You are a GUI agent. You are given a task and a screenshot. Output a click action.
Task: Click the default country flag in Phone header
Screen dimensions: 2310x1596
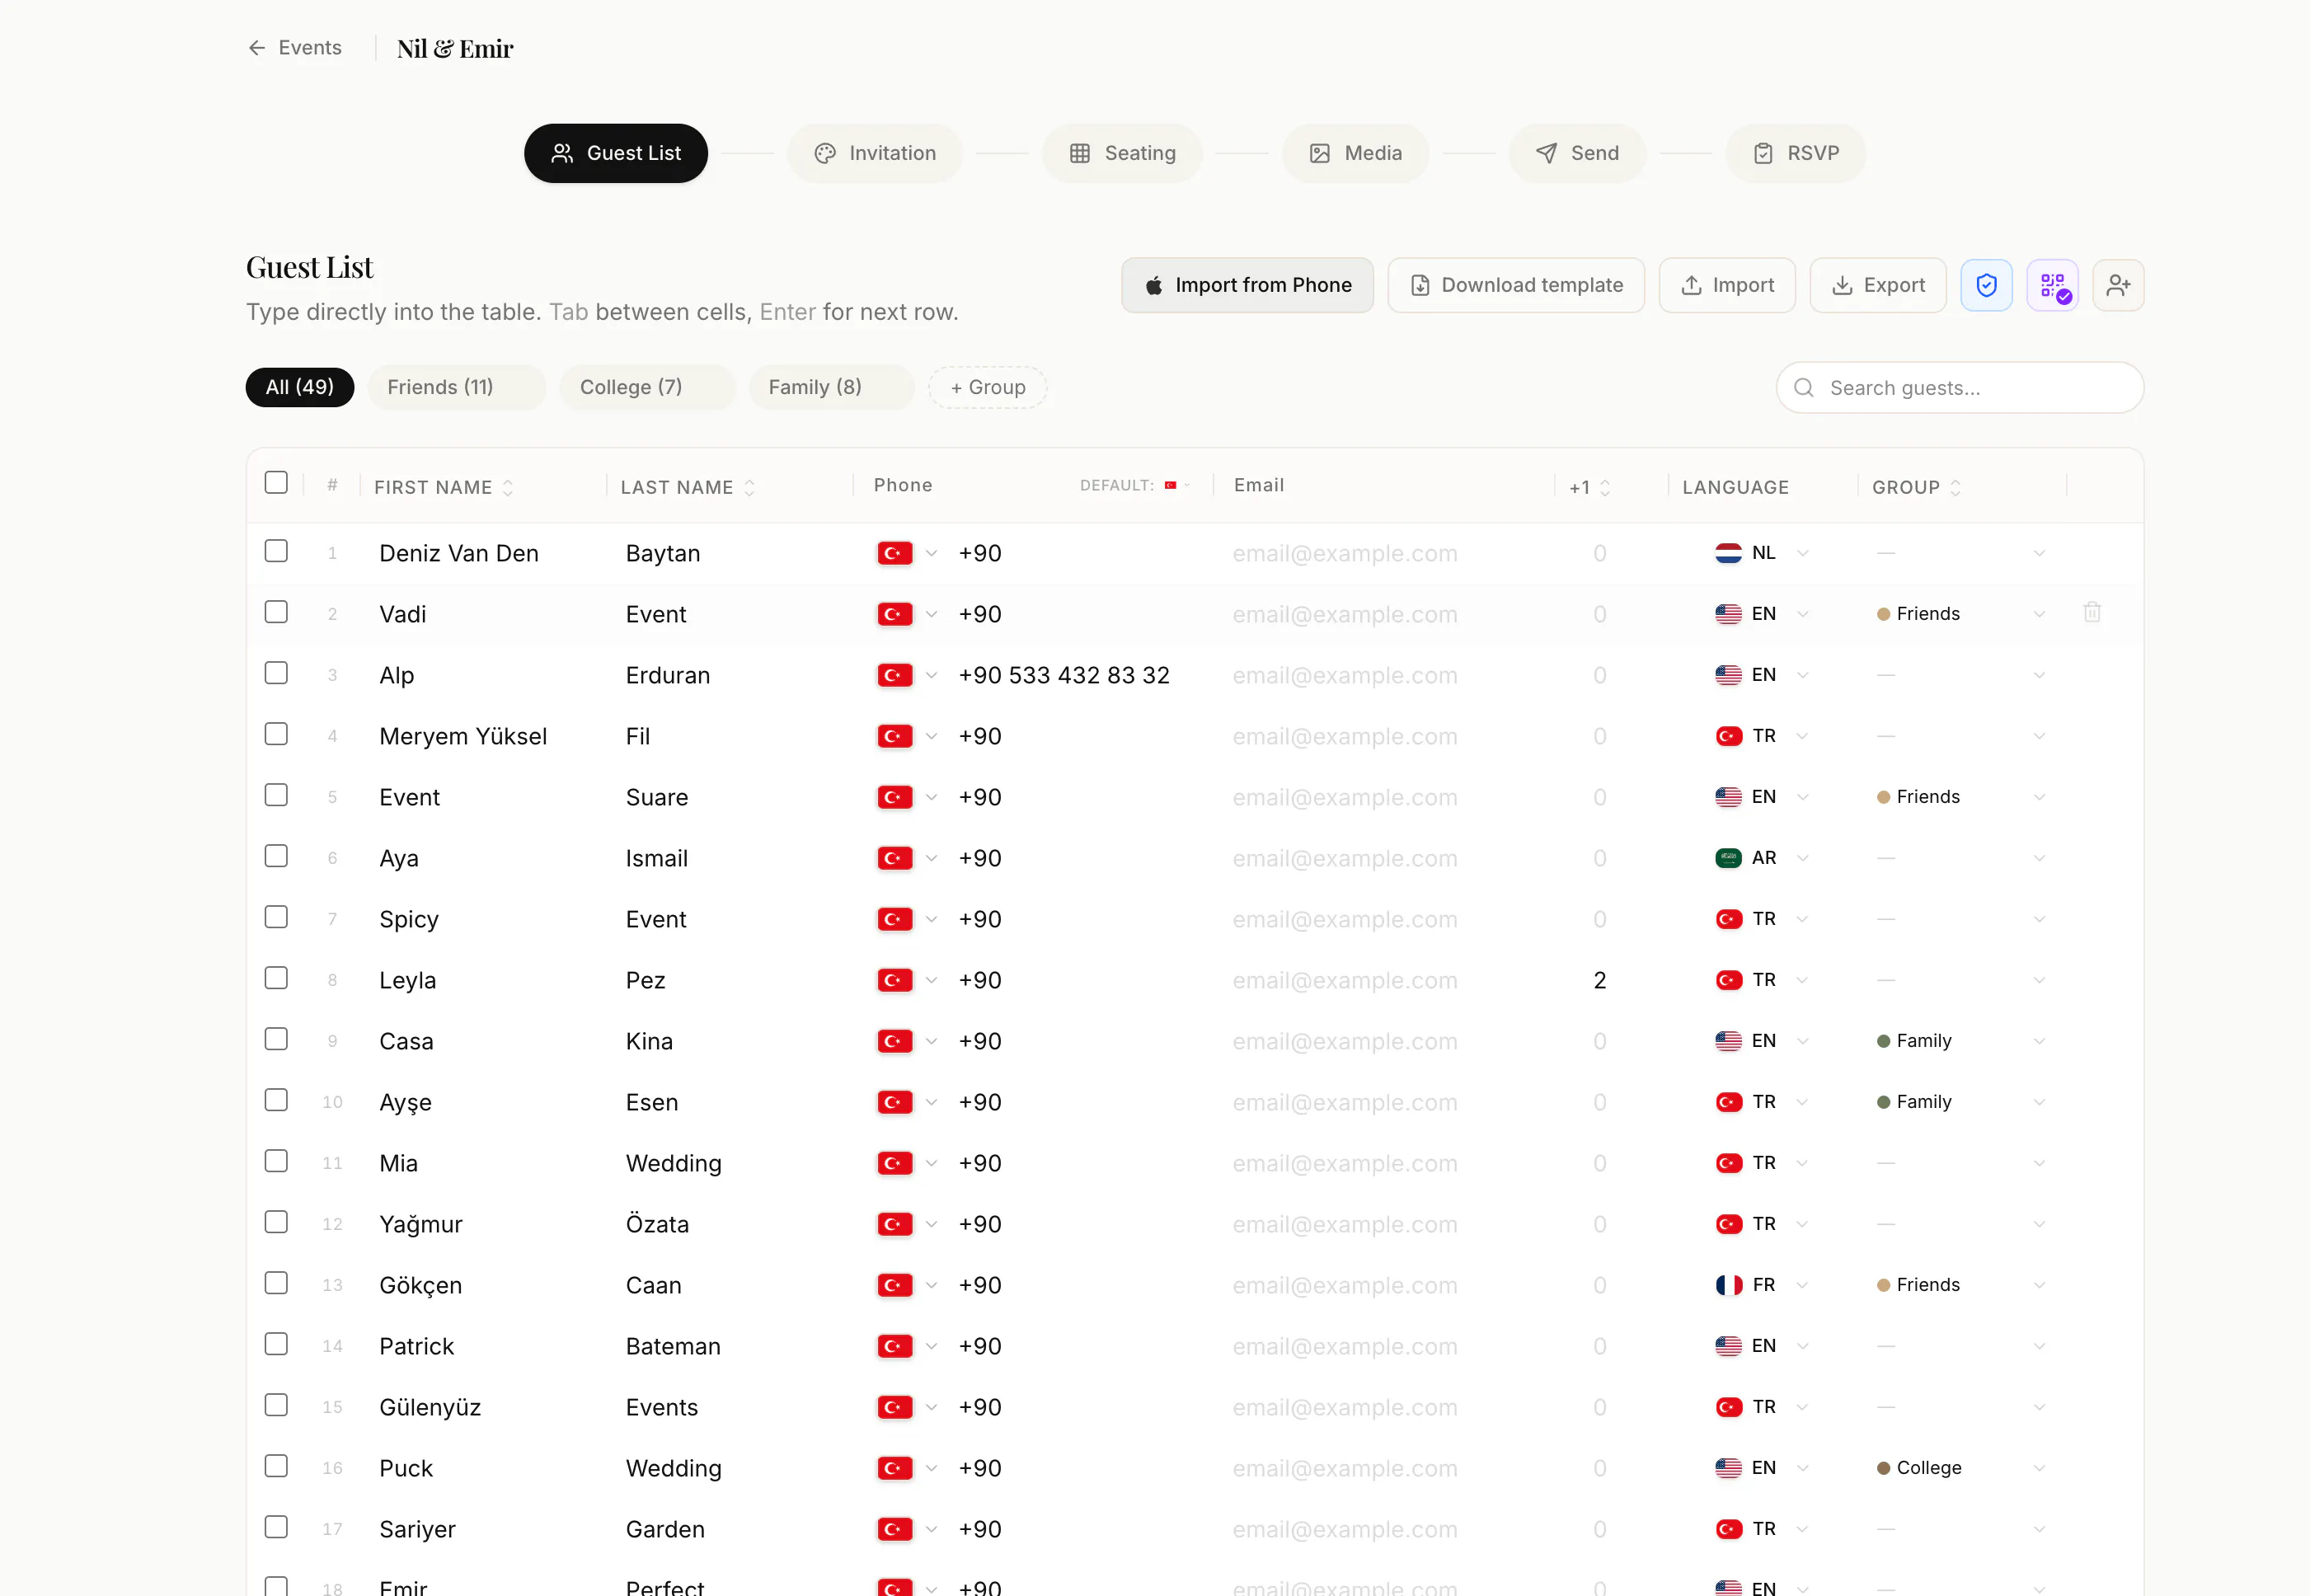point(1170,485)
